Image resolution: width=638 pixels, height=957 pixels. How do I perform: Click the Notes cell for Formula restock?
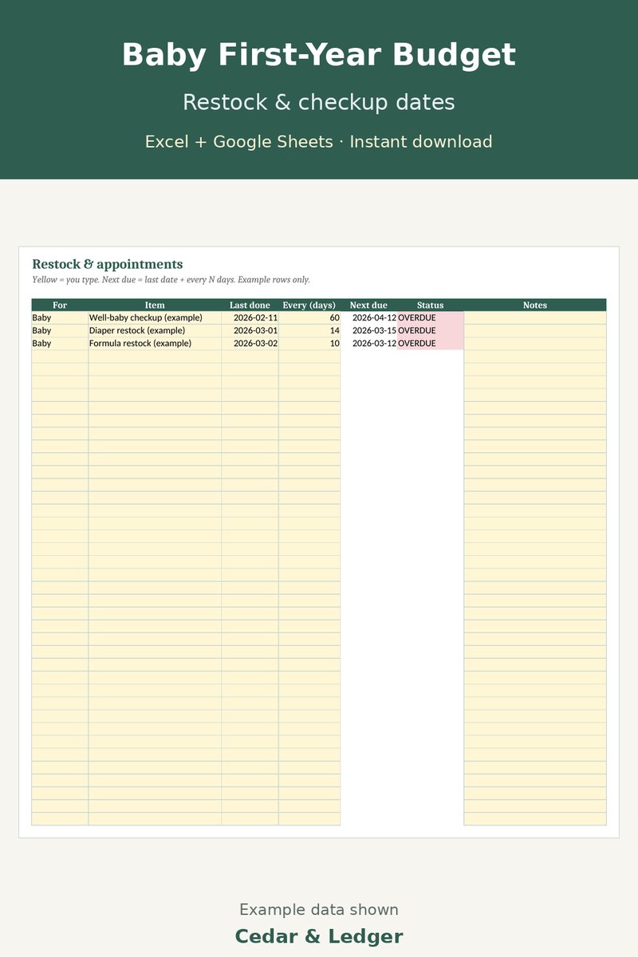pyautogui.click(x=535, y=343)
